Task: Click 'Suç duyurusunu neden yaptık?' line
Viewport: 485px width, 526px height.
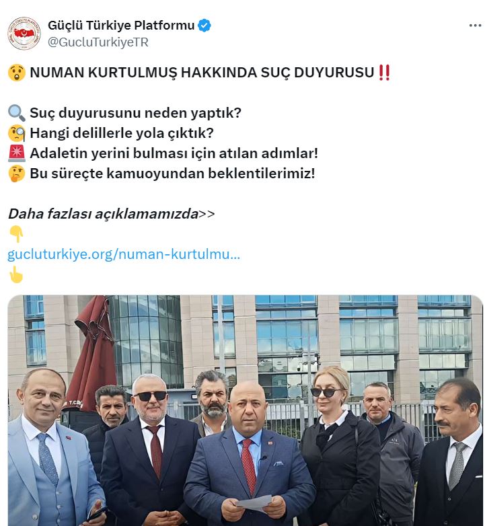Action: coord(135,113)
